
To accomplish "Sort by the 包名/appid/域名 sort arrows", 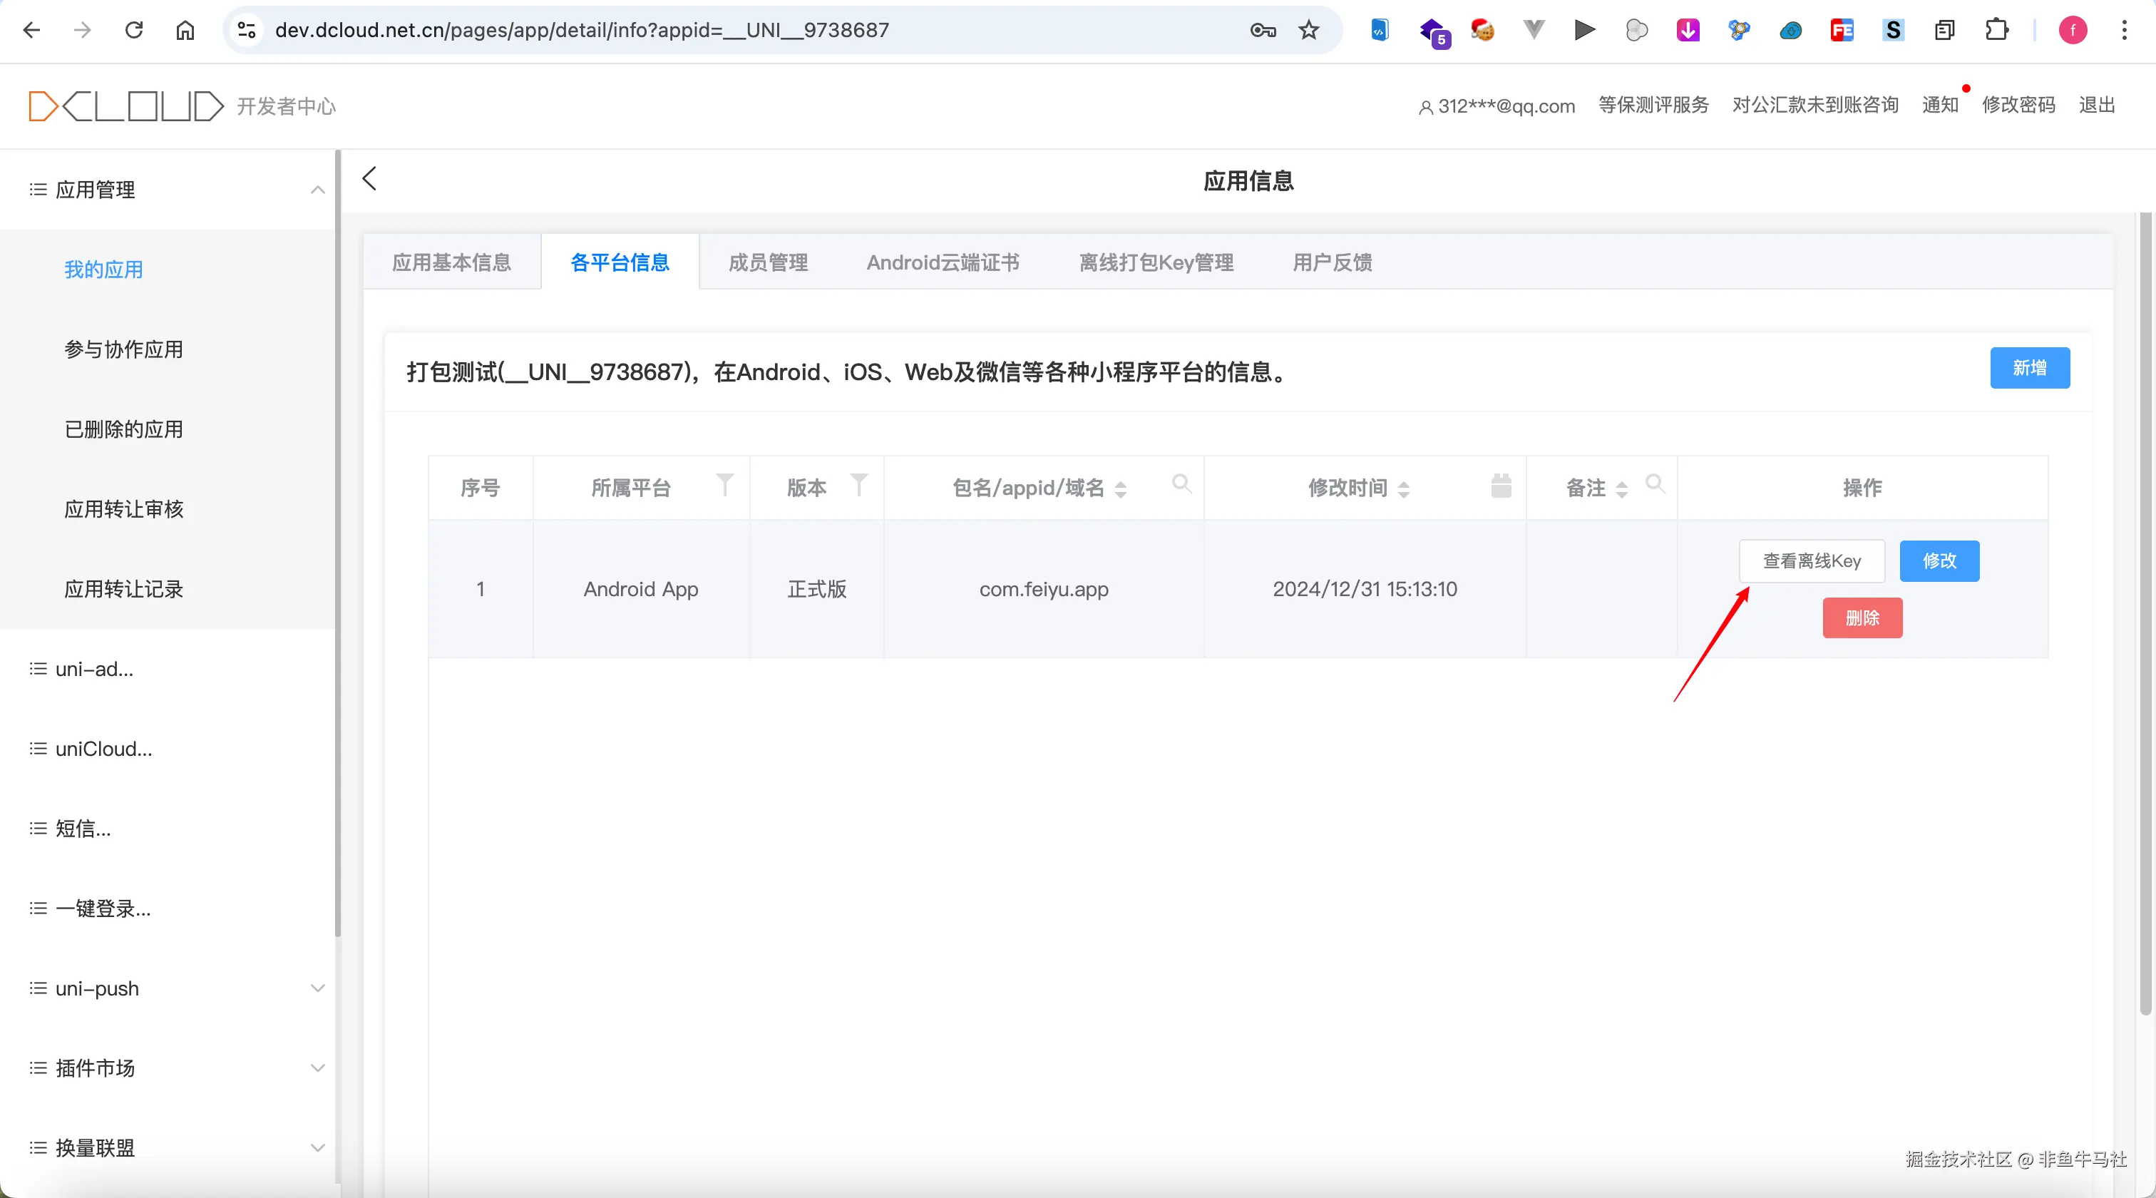I will point(1121,489).
